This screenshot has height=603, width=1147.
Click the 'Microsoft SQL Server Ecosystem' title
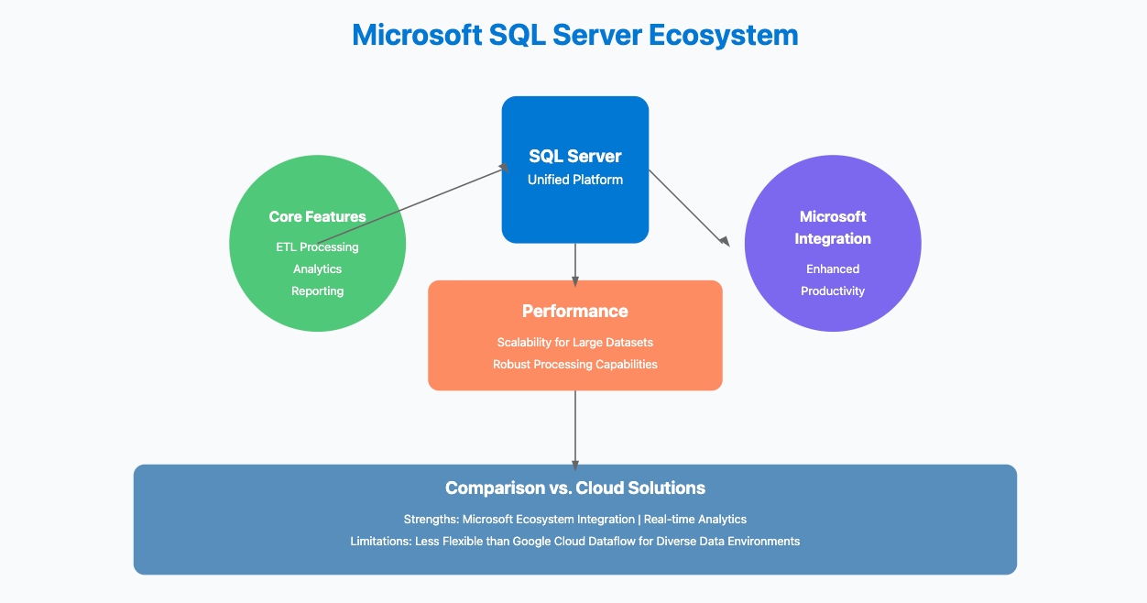coord(574,35)
